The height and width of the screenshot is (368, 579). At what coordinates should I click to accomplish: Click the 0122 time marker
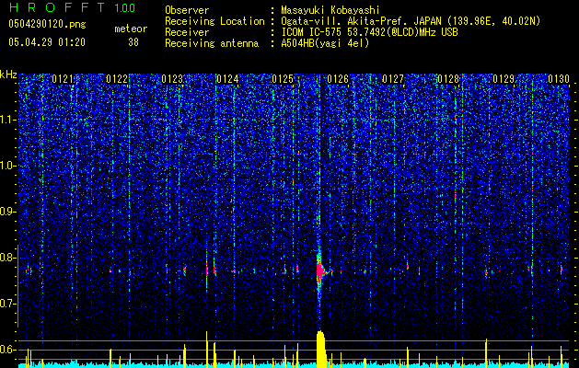click(117, 79)
